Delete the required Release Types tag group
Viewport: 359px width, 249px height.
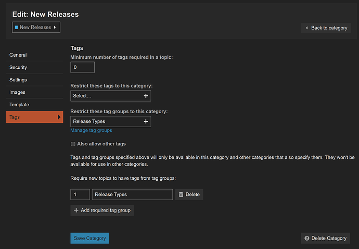coord(189,194)
